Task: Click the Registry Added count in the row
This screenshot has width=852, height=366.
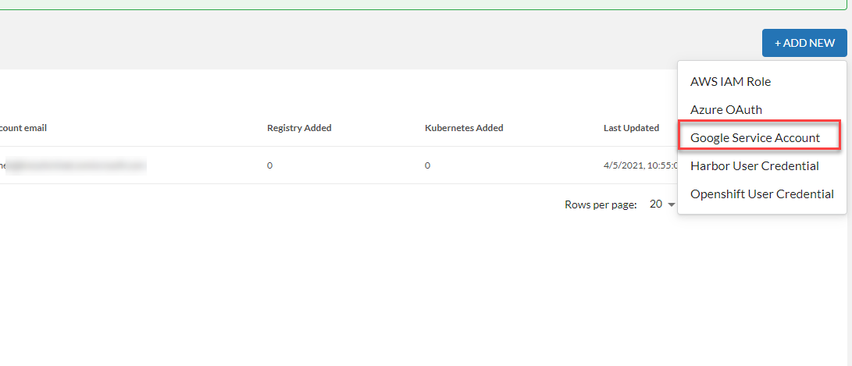Action: coord(270,165)
